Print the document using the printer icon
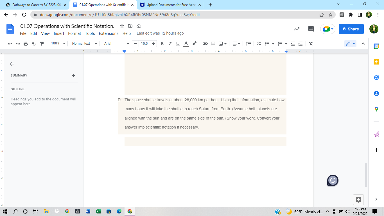Screen dimensions: 384x216 (x=26, y=44)
